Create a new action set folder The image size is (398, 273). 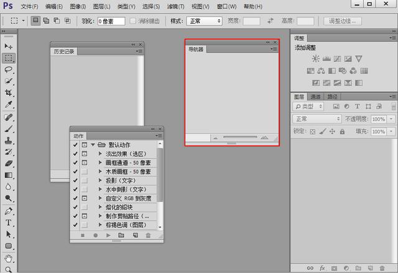pos(121,235)
